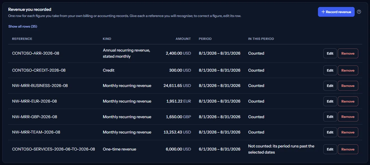Remove the NW-MRR-GBP-2026-08 row
Screen dimensions: 370x165
point(348,117)
